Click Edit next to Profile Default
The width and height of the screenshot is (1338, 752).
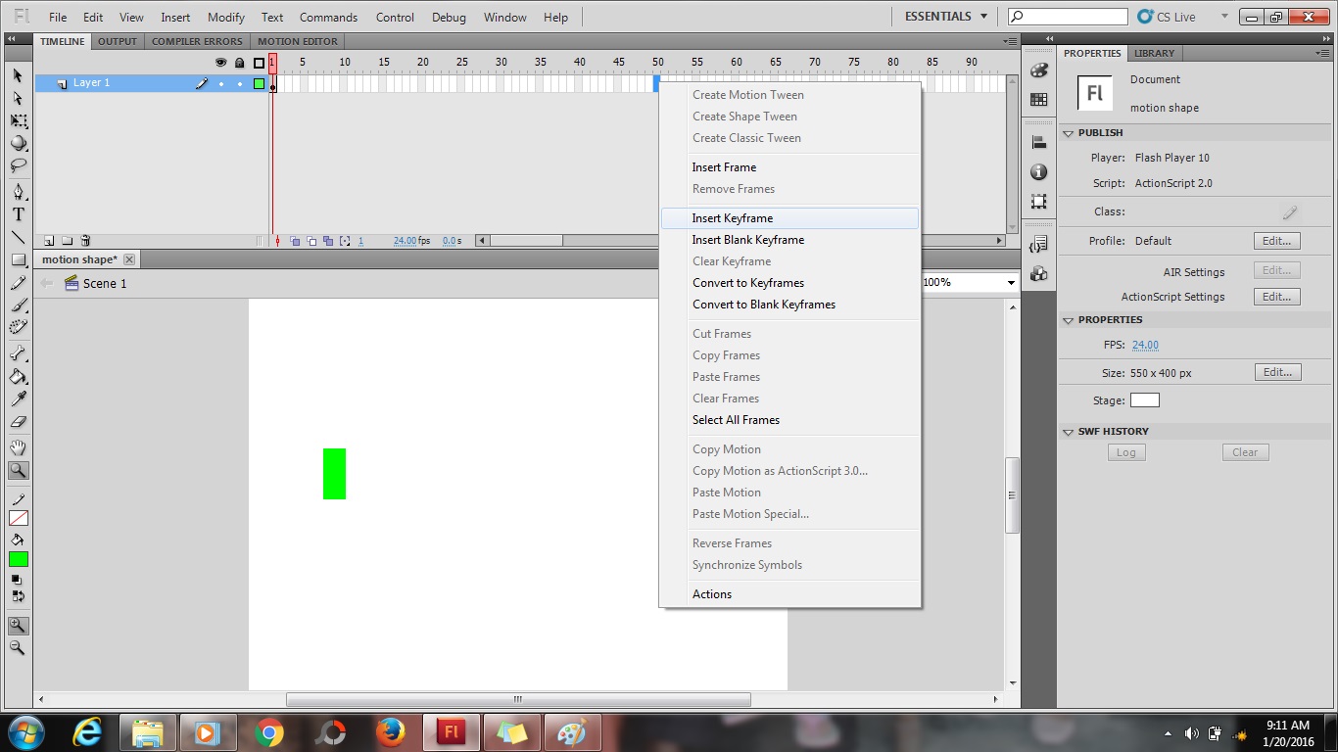click(x=1275, y=240)
